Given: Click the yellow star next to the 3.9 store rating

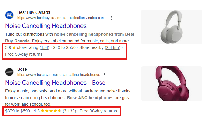Looking at the screenshot, I should pos(14,47).
